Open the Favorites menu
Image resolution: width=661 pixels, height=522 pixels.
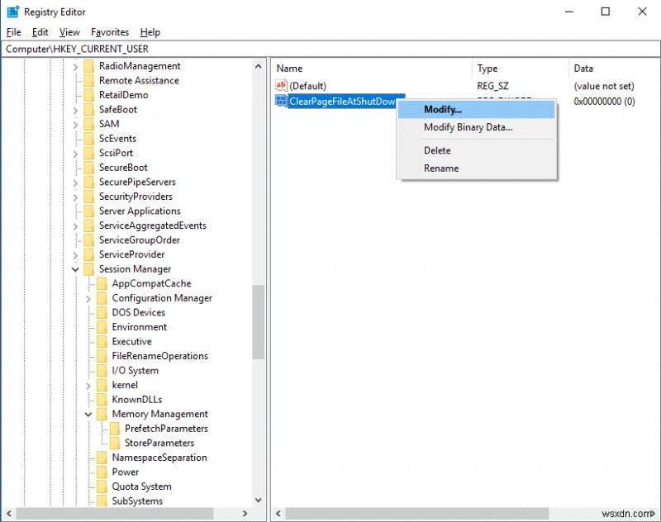(x=110, y=32)
